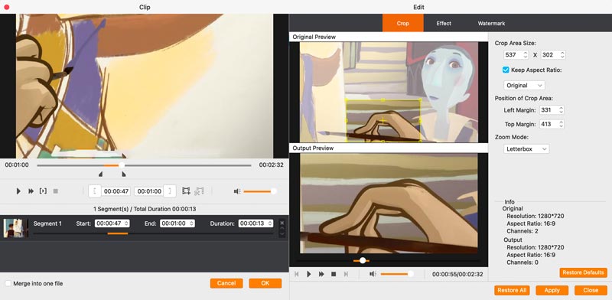Screen dimensions: 612x300
Task: Uncheck Keep Aspect Ratio checkbox
Action: [506, 70]
